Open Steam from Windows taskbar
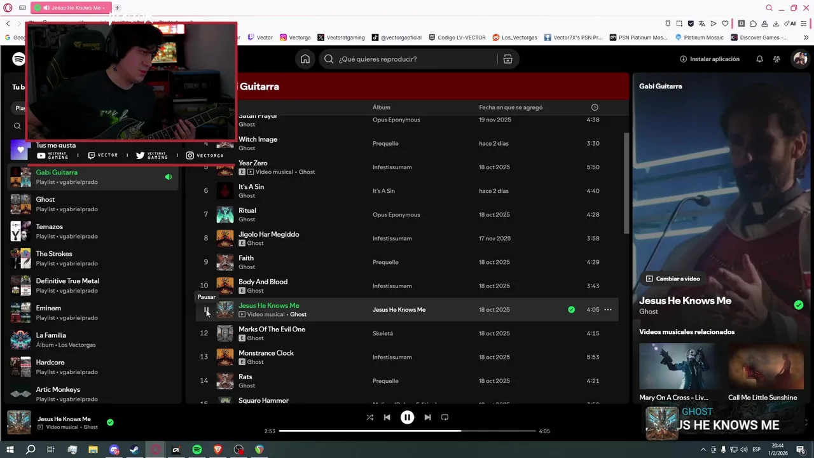Screen dimensions: 814x458 [135, 449]
